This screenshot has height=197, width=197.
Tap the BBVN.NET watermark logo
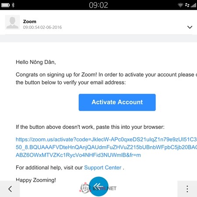98,188
